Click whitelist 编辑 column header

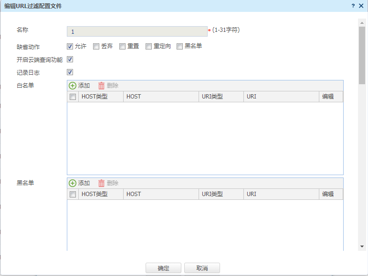coord(331,97)
